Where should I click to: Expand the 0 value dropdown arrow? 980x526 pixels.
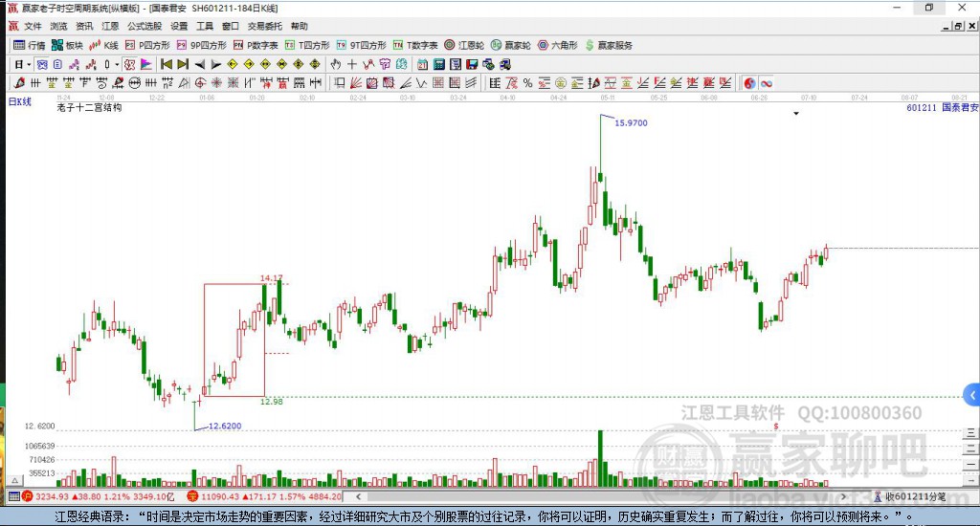click(117, 64)
